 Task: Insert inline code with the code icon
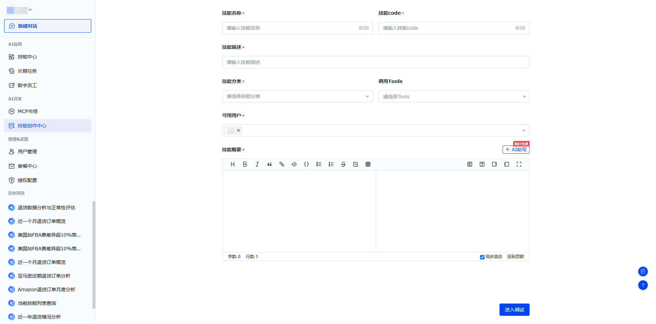click(294, 164)
